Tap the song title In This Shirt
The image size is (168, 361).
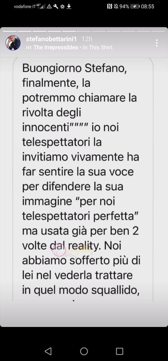pyautogui.click(x=98, y=47)
